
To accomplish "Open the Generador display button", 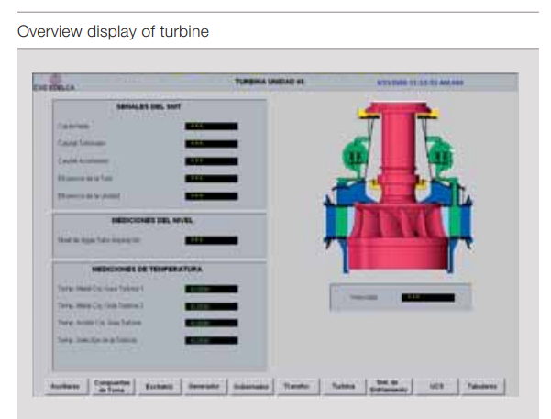I will (x=204, y=387).
